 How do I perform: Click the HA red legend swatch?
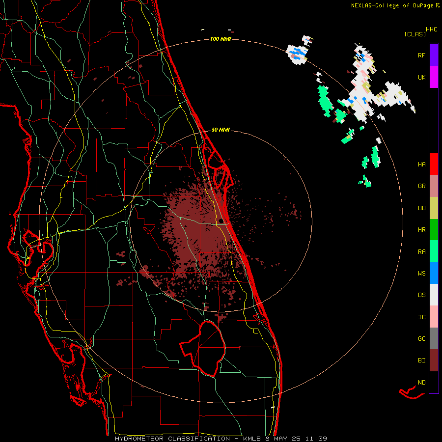click(x=434, y=164)
